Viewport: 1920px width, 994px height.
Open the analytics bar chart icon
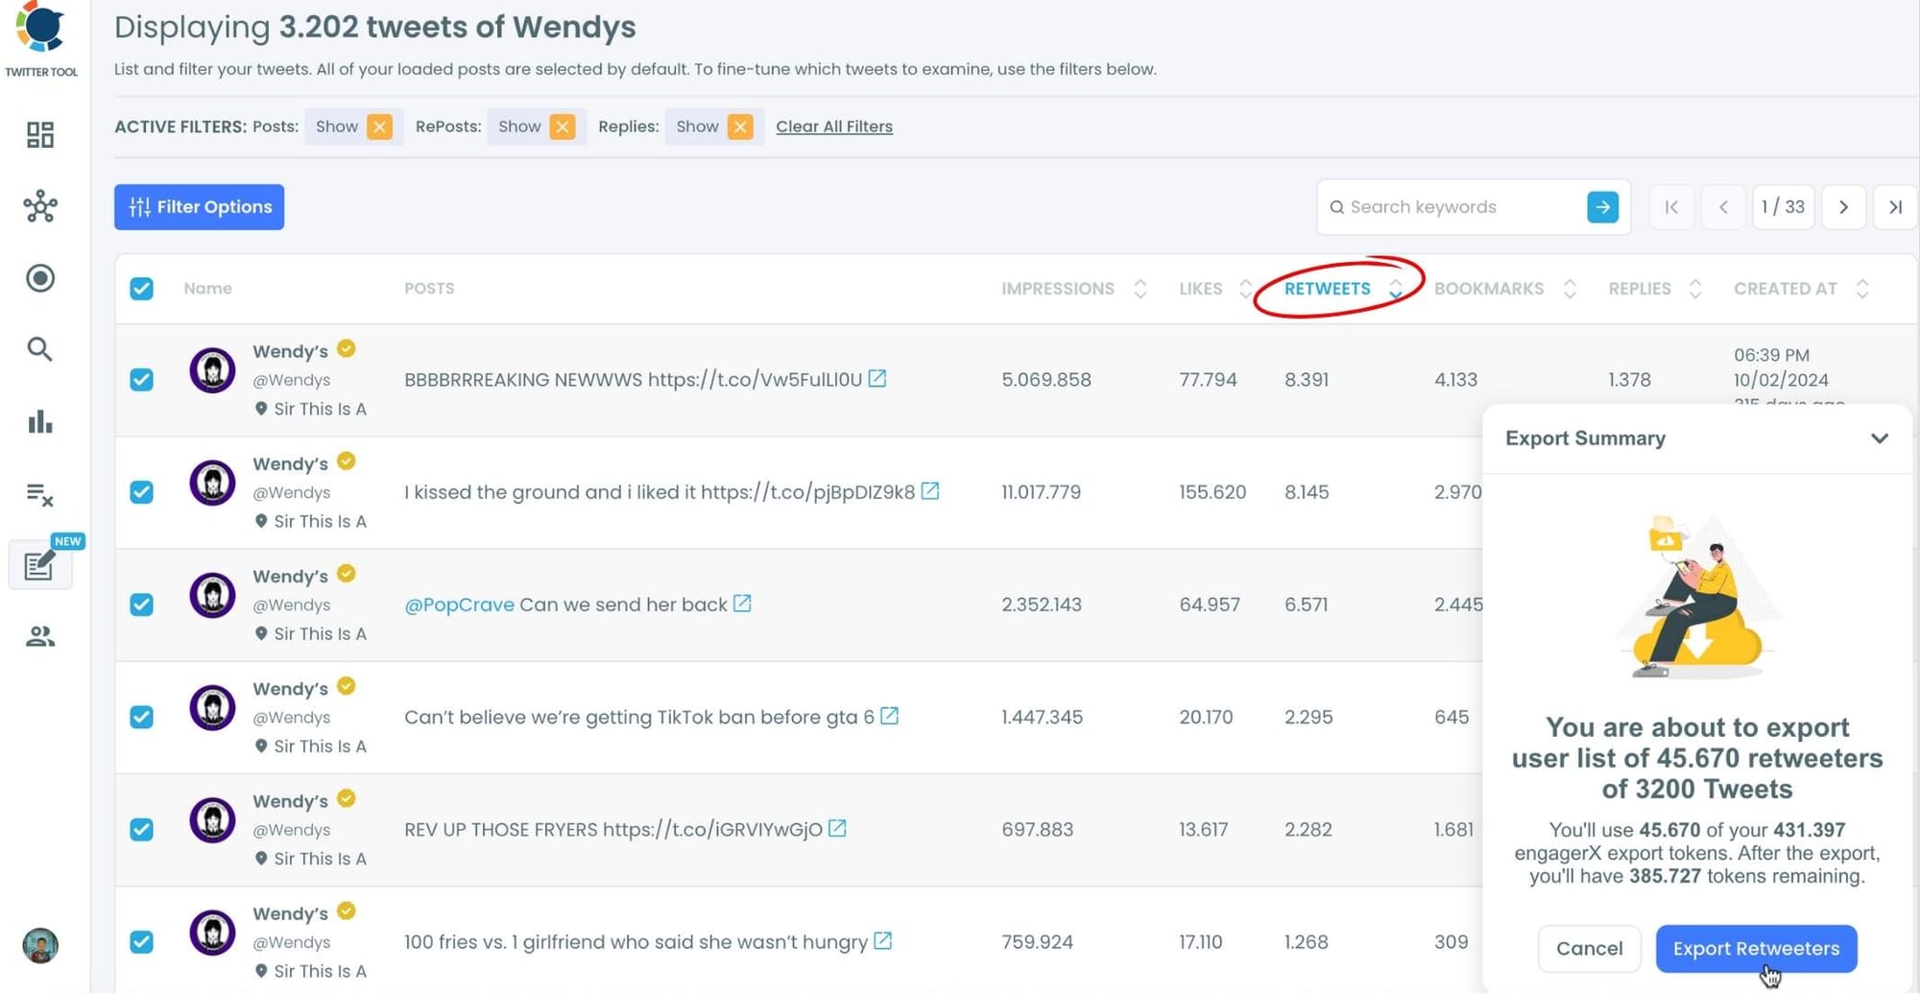point(39,422)
